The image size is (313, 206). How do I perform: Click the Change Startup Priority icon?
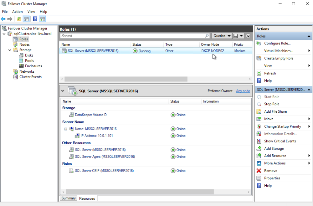click(x=259, y=126)
